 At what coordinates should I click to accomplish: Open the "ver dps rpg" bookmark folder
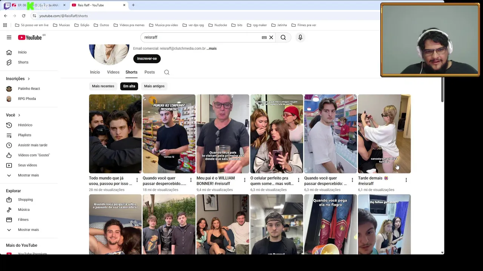pos(193,25)
